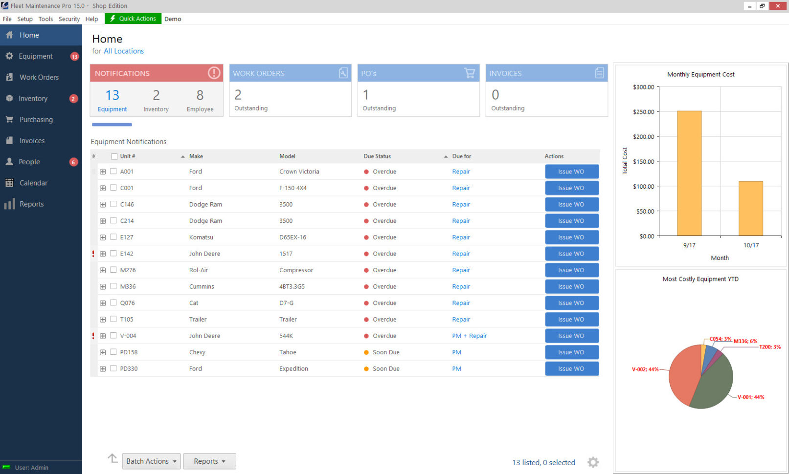The width and height of the screenshot is (789, 474).
Task: Open the Calendar from the sidebar
Action: pyautogui.click(x=10, y=183)
